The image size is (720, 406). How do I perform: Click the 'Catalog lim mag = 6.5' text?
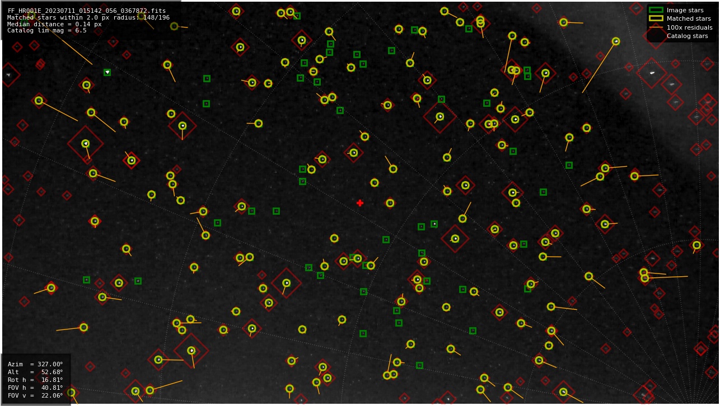(x=47, y=31)
